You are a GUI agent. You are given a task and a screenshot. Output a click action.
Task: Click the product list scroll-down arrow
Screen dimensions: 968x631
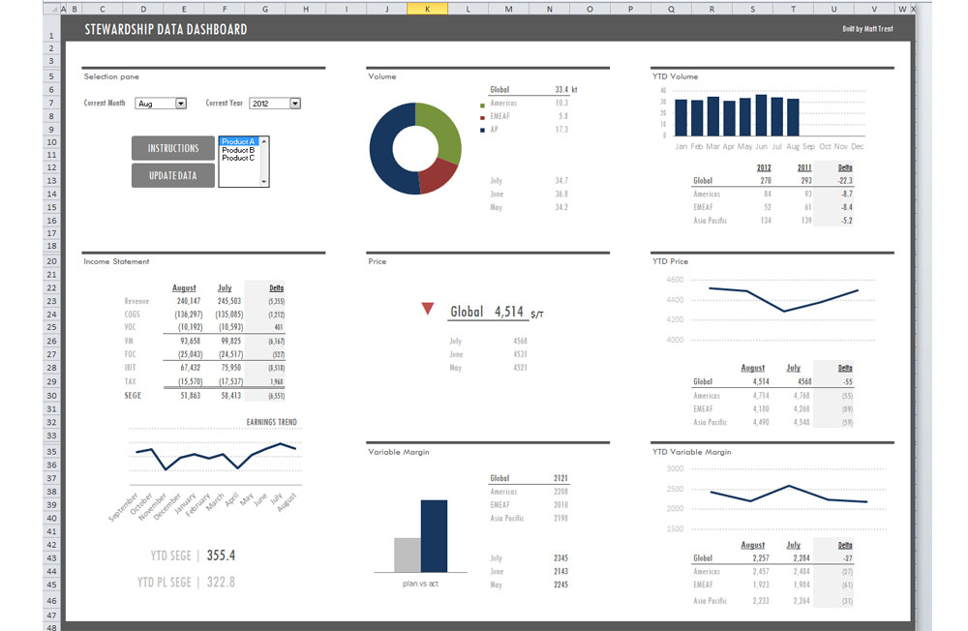click(x=264, y=182)
